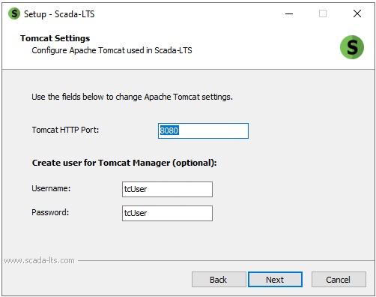Screen dimensions: 376x297
Task: Select the Password input box
Action: [x=167, y=213]
